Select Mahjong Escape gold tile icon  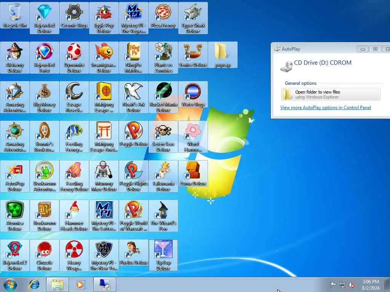point(104,97)
